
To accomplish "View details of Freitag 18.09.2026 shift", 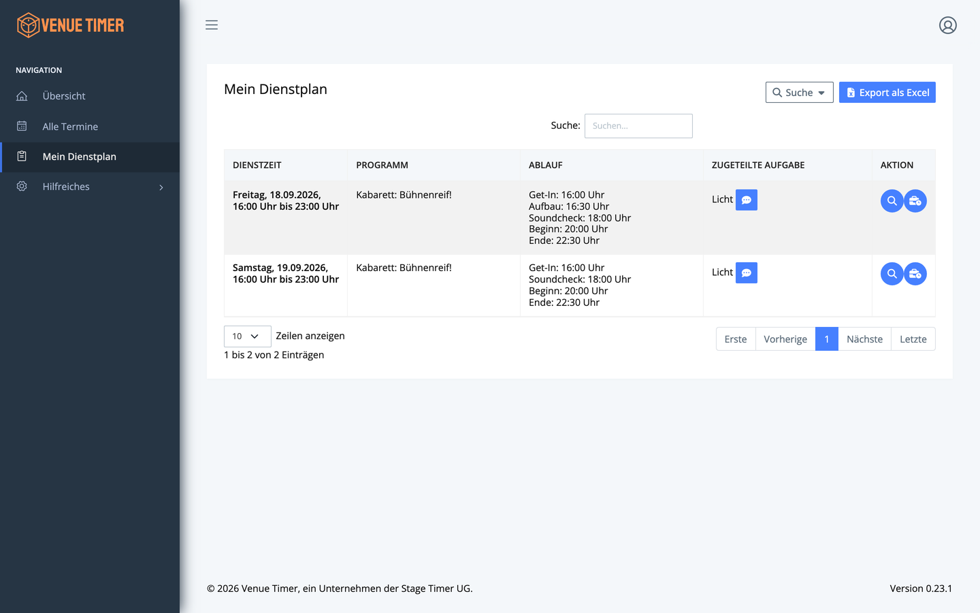I will 892,201.
